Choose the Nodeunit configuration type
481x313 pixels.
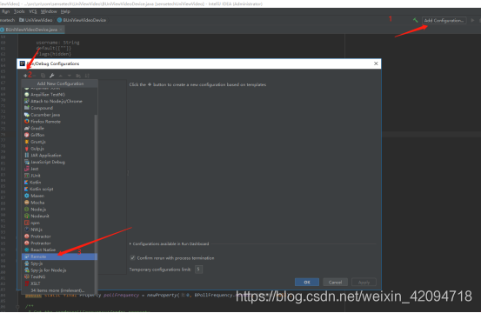pos(59,216)
